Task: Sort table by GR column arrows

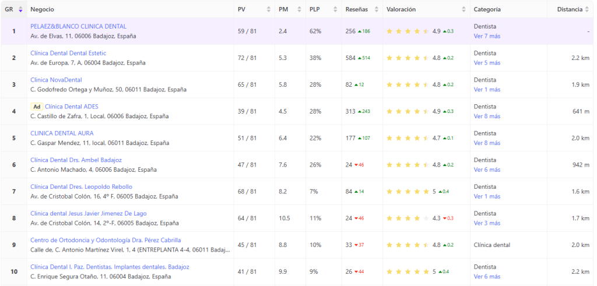Action: (21, 9)
